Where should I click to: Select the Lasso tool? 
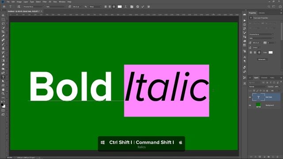pos(3,23)
